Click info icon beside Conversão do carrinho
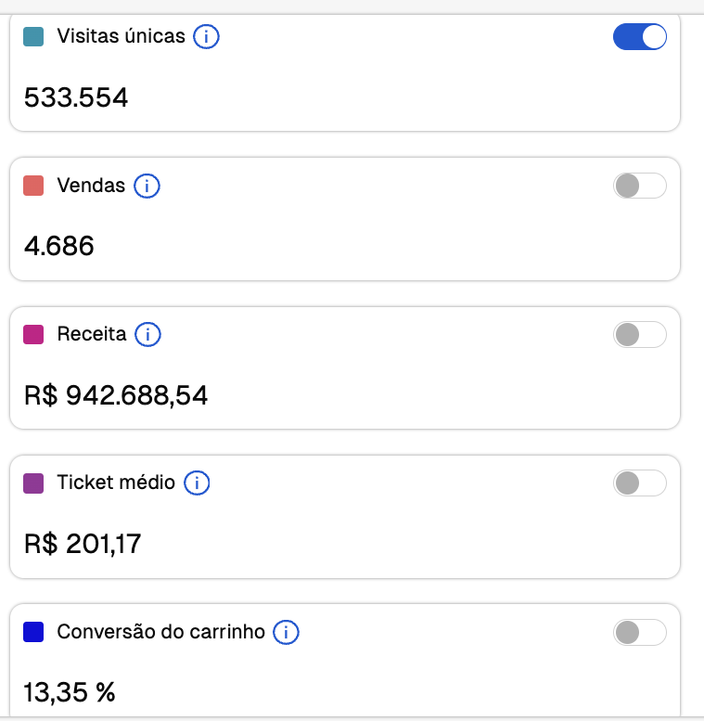The width and height of the screenshot is (704, 721). tap(286, 632)
